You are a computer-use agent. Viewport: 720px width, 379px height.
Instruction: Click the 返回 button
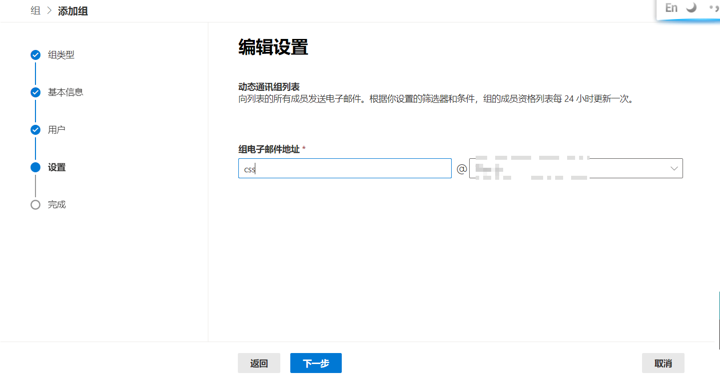pyautogui.click(x=259, y=364)
